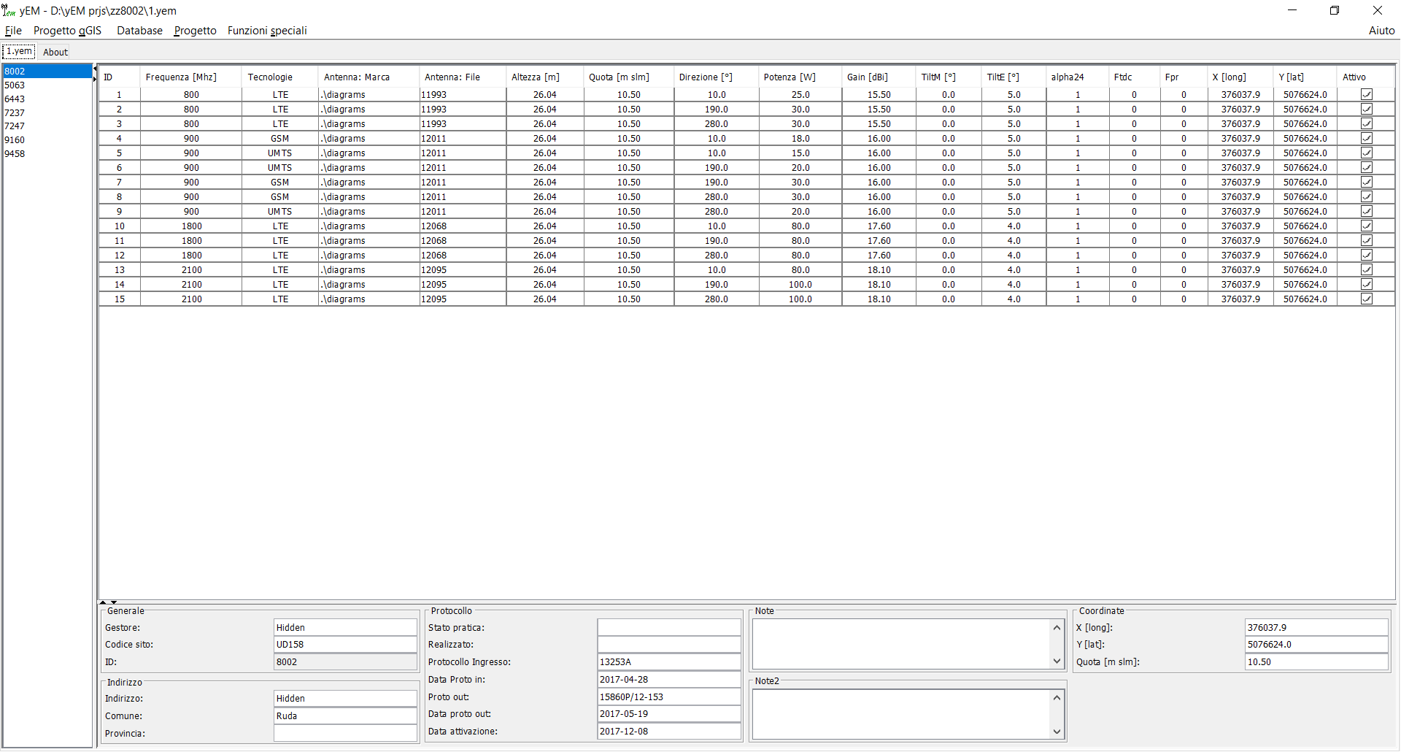Screen dimensions: 1401x752
Task: Toggle Attivo checkbox for antenna row 1
Action: pyautogui.click(x=1366, y=95)
